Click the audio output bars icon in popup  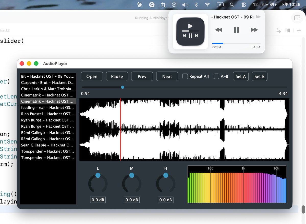258,17
